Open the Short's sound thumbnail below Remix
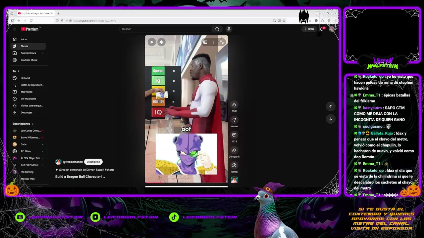Screen dimensions: 424x238 point(234,180)
